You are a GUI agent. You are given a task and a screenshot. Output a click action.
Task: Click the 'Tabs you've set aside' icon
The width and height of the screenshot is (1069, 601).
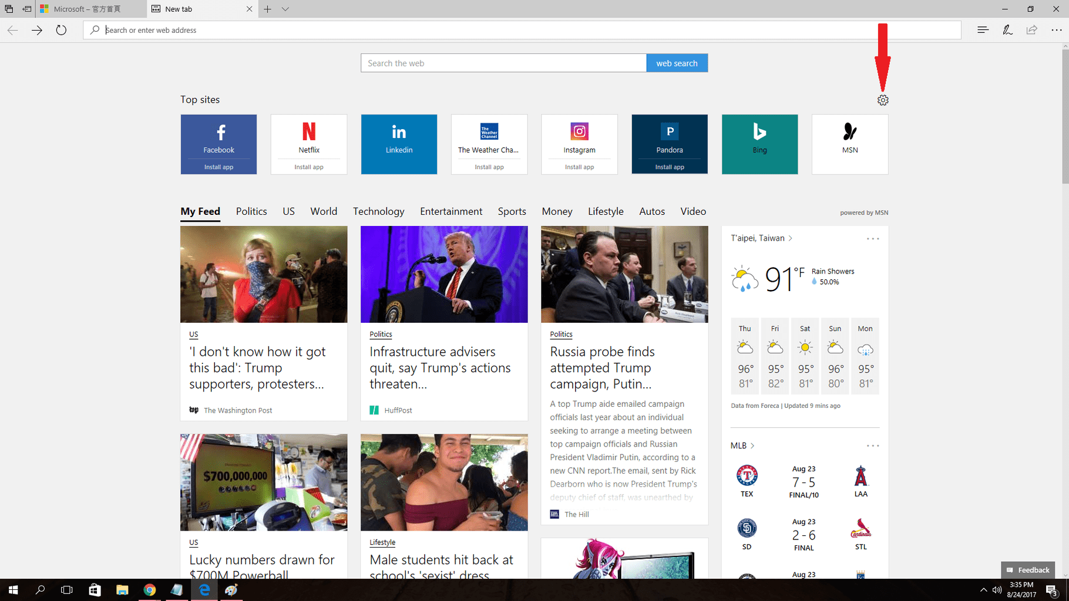[9, 9]
